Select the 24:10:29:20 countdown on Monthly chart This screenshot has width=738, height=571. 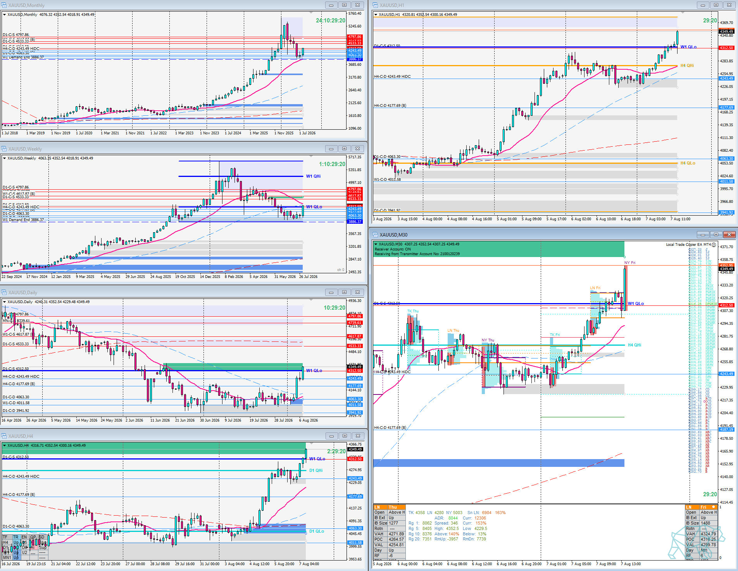pos(330,21)
